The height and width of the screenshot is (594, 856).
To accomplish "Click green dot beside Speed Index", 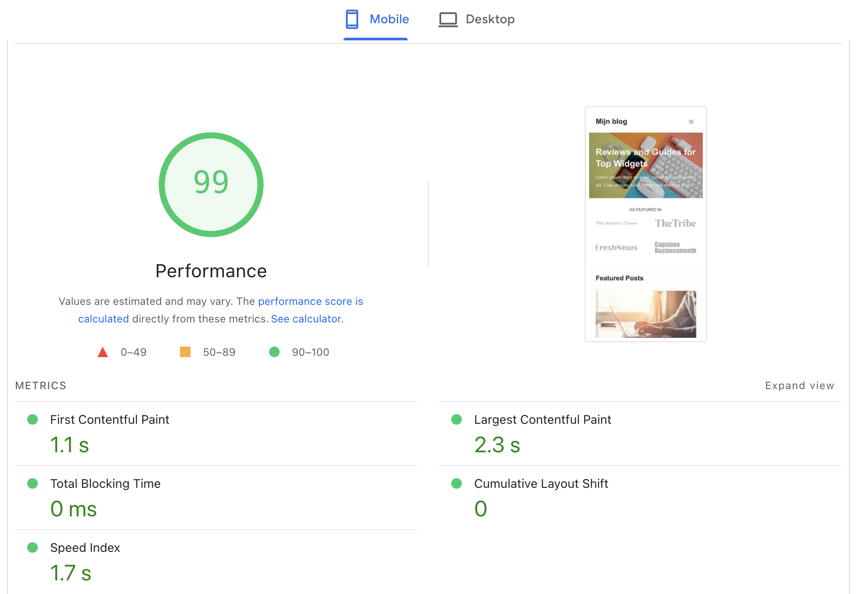I will tap(32, 547).
